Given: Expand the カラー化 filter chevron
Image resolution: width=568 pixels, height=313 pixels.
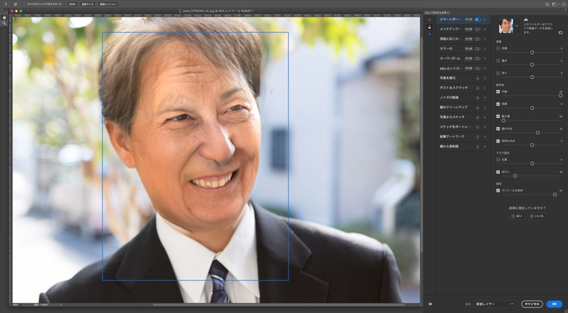Looking at the screenshot, I should (x=485, y=49).
